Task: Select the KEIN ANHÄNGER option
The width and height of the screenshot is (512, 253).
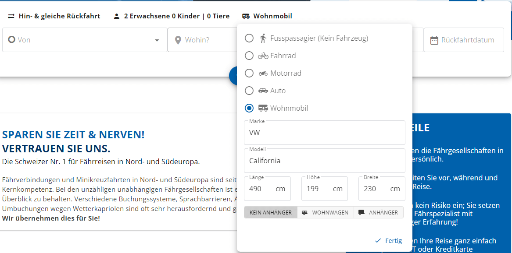Action: tap(271, 213)
